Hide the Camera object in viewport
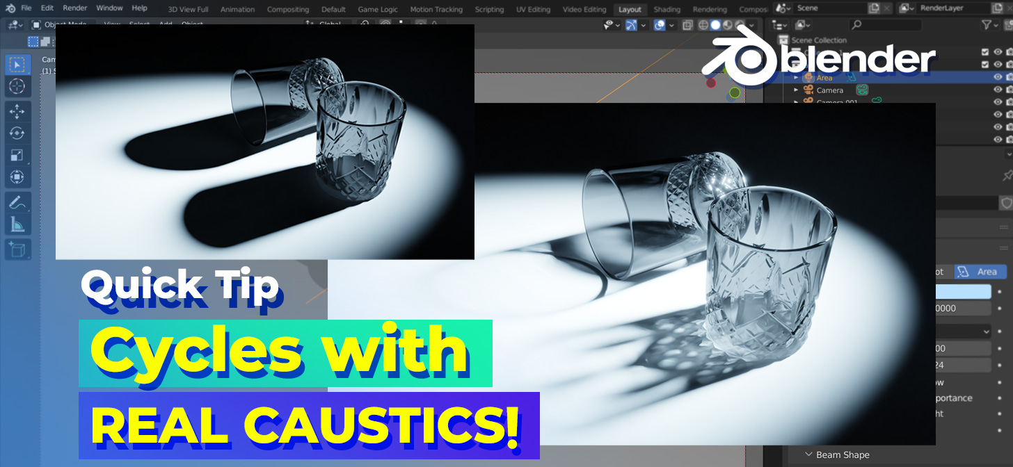This screenshot has height=467, width=1013. click(998, 90)
